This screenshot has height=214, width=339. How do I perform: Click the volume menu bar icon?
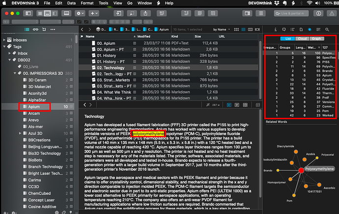tap(317, 3)
